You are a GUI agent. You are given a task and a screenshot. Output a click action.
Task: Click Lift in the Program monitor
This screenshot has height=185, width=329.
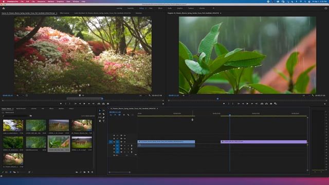(x=262, y=104)
